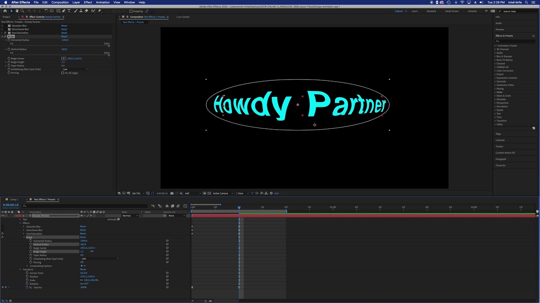Viewport: 540px width, 303px height.
Task: Click the Spotlight search icon in menu bar
Action: tap(527, 2)
